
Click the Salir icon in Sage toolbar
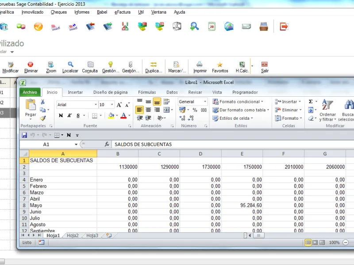point(265,67)
